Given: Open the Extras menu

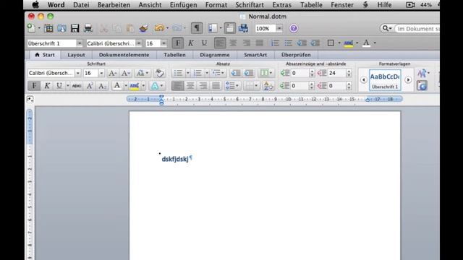Looking at the screenshot, I should [x=281, y=5].
